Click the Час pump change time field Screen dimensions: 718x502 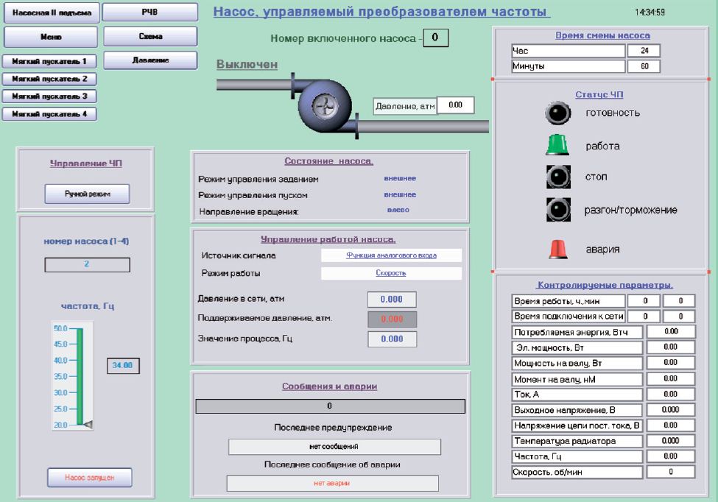click(x=644, y=51)
